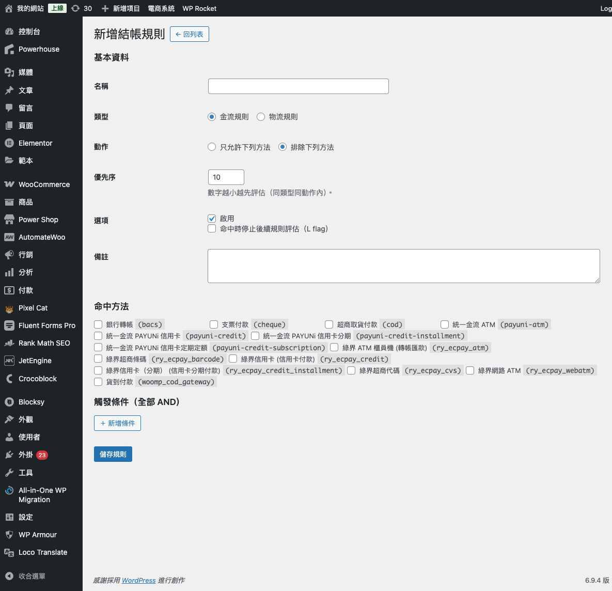Click the 商品 products icon
612x591 pixels.
tap(9, 202)
